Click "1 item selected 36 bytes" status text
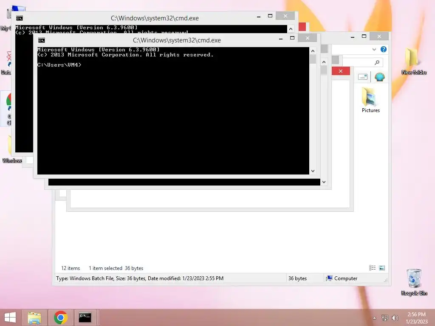This screenshot has width=435, height=326. pos(116,268)
